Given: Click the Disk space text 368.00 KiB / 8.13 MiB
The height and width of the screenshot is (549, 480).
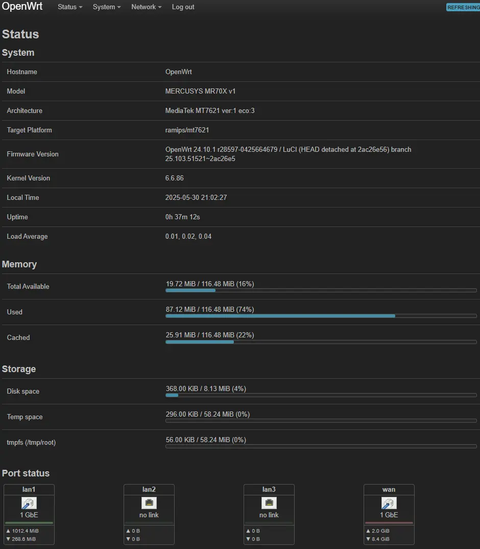Looking at the screenshot, I should click(x=198, y=388).
